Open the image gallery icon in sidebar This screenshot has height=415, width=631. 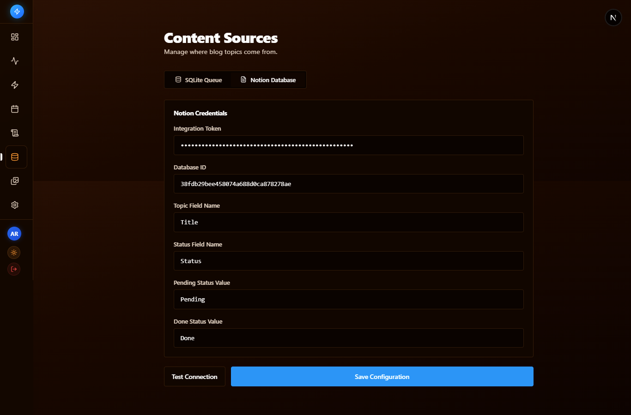[x=15, y=181]
